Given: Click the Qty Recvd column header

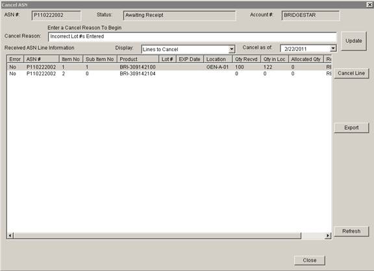Looking at the screenshot, I should click(x=247, y=59).
